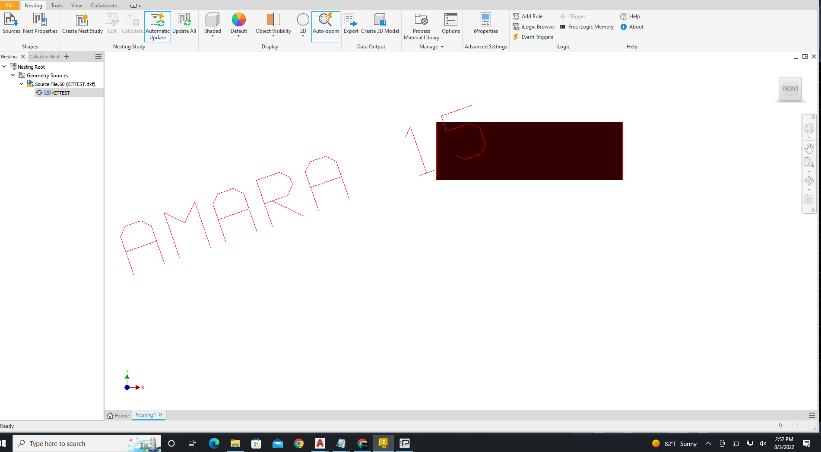
Task: Open the File menu
Action: [10, 6]
